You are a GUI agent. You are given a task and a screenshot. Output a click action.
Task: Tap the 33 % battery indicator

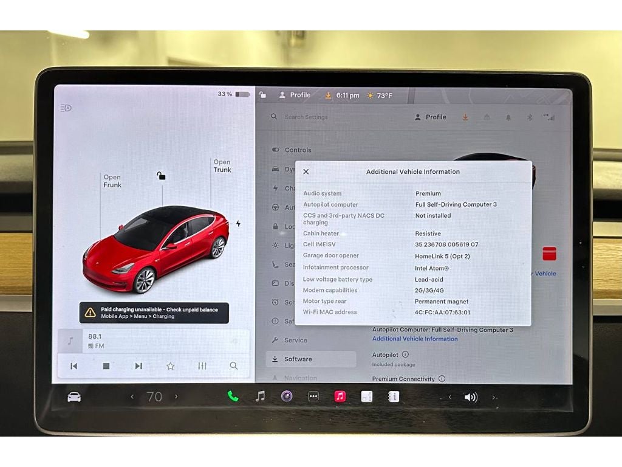click(233, 94)
